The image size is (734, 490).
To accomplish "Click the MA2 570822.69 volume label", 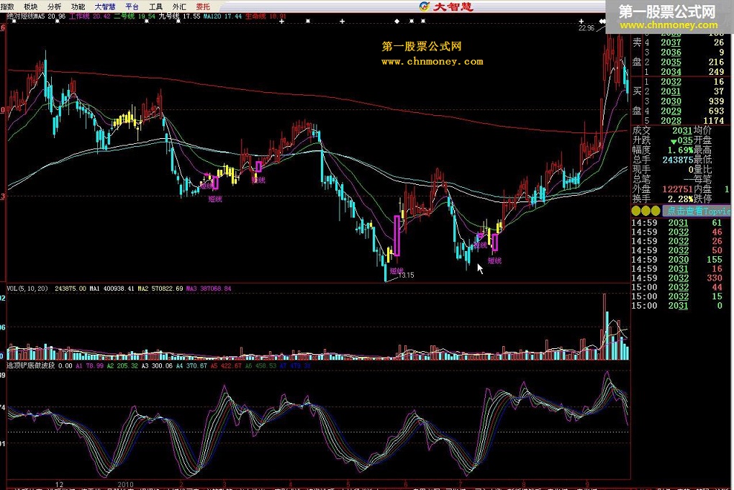I will [x=160, y=289].
